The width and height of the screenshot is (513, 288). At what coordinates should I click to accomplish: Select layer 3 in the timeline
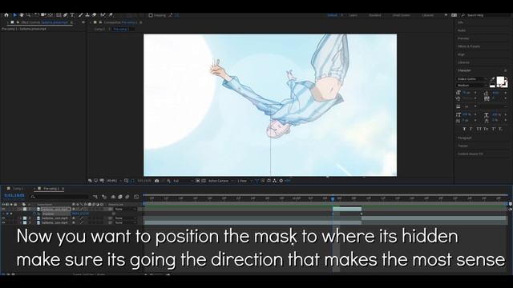point(55,222)
